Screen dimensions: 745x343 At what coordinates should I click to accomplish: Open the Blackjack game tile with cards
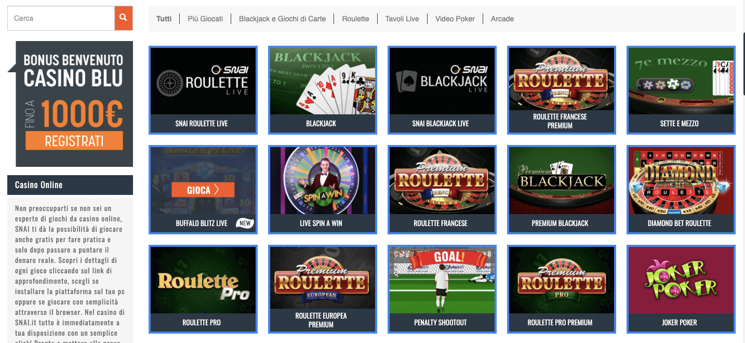pos(323,90)
